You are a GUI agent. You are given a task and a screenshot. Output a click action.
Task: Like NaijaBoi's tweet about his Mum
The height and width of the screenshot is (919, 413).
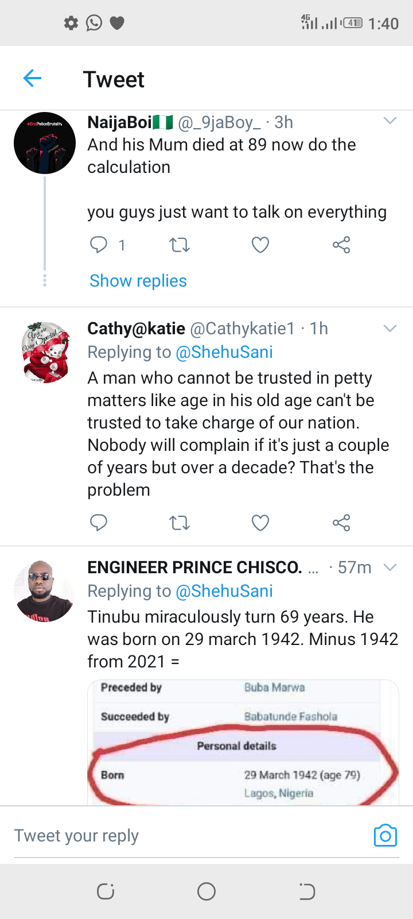(260, 245)
